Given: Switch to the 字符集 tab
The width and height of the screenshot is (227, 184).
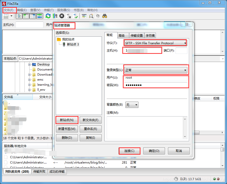Looking at the screenshot, I should [150, 36].
